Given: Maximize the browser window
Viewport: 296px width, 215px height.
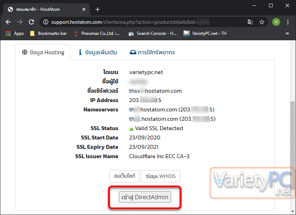Looking at the screenshot, I should click(271, 5).
